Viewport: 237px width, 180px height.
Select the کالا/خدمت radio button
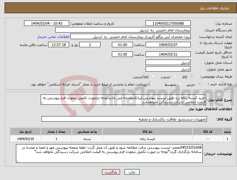pyautogui.click(x=153, y=76)
